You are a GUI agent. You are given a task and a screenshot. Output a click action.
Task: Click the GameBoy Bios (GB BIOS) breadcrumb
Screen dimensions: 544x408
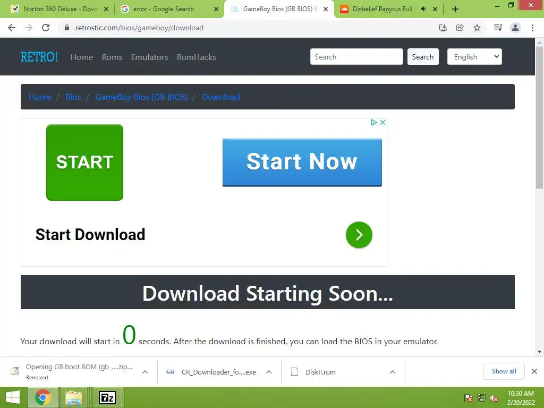tap(141, 97)
